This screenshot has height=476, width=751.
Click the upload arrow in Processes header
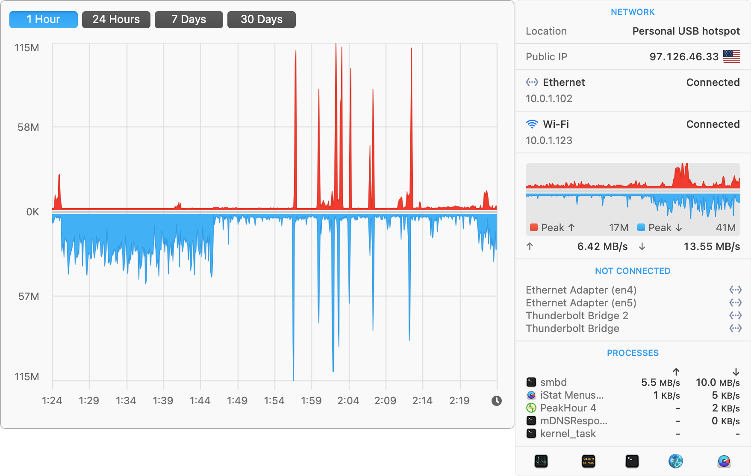pyautogui.click(x=676, y=372)
